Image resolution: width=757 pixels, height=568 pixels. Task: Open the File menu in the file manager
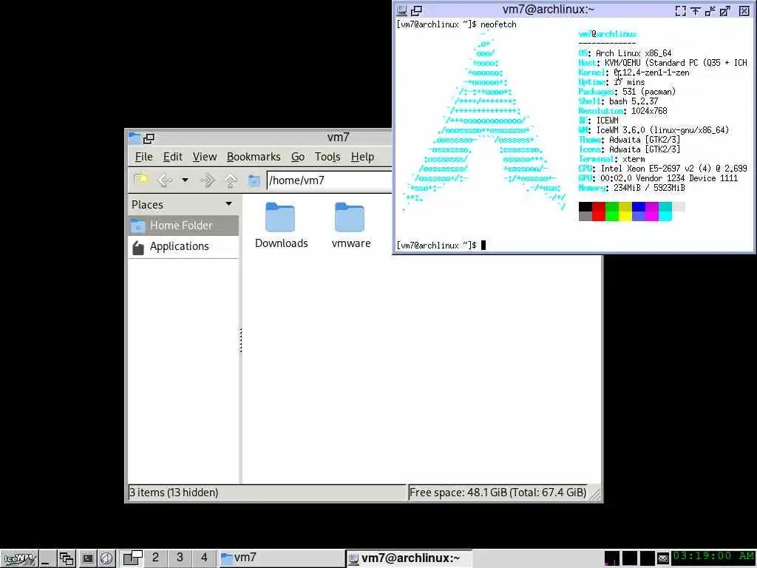coord(143,157)
